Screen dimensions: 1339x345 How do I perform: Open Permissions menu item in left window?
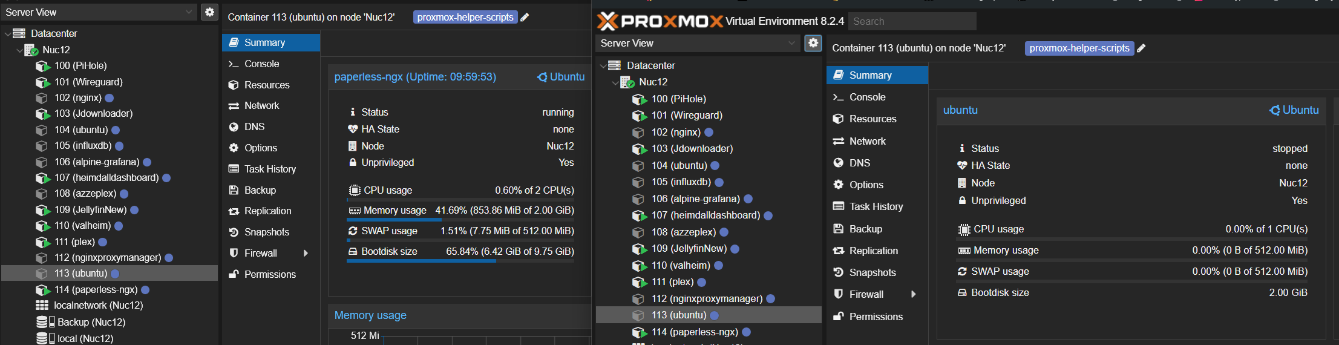(x=271, y=274)
